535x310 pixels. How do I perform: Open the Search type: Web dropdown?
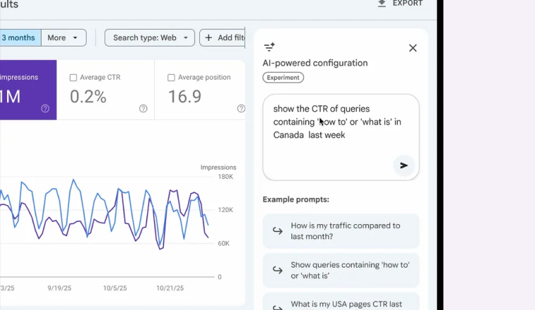click(150, 37)
